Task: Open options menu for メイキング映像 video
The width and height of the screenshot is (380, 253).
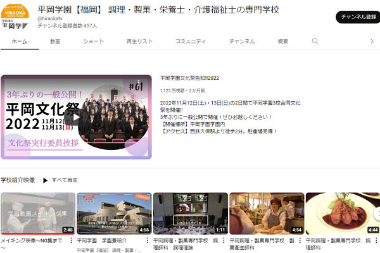Action: [71, 240]
